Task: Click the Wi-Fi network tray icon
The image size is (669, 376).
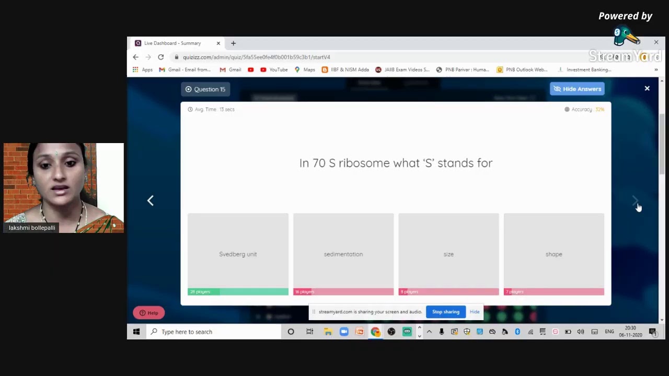Action: 530,332
